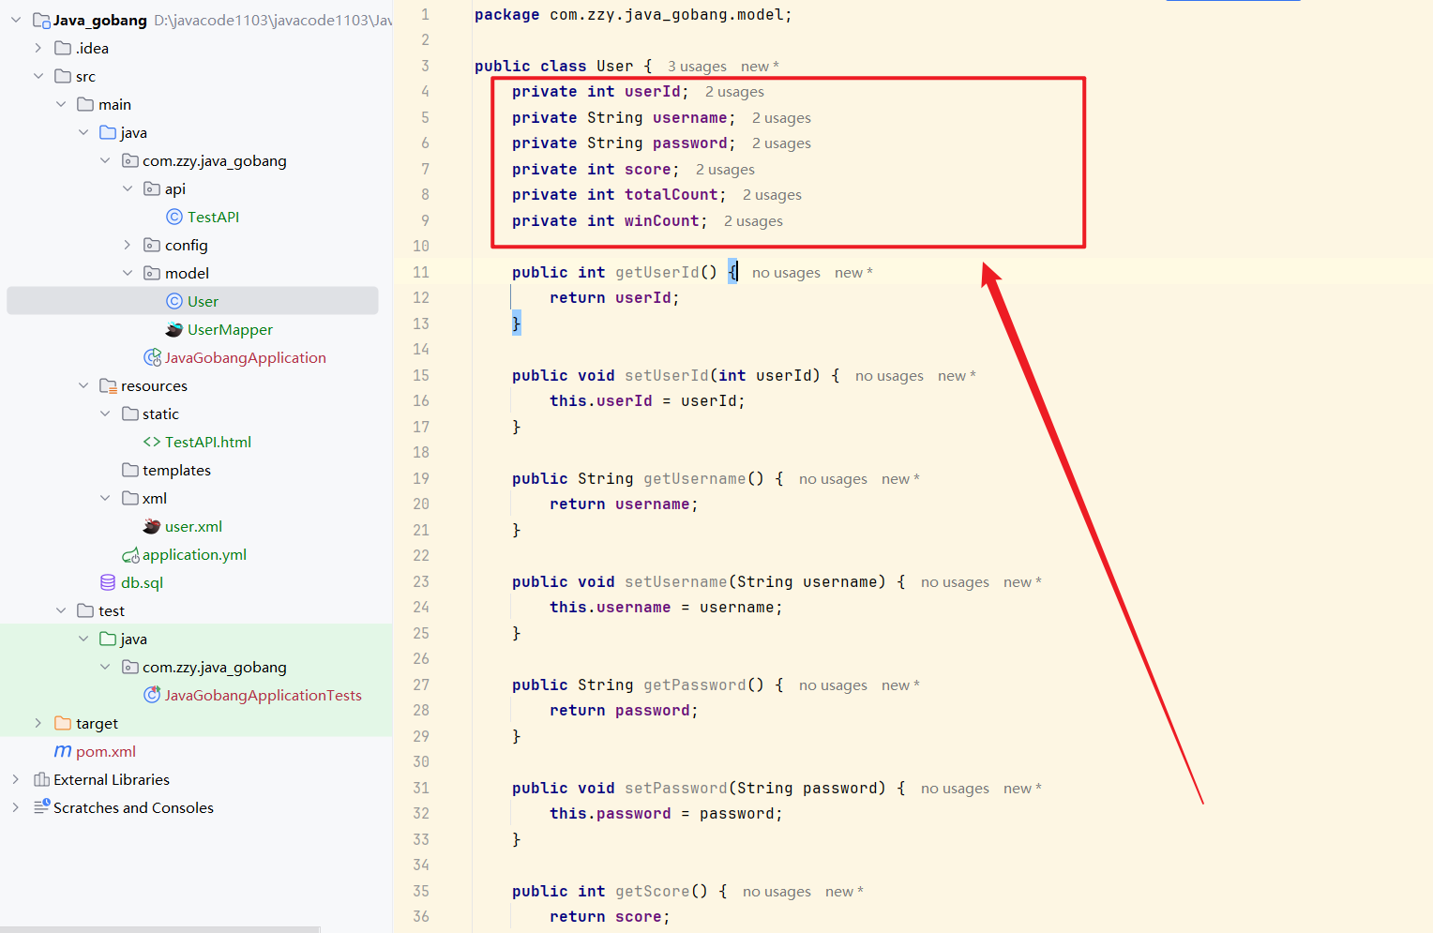Collapse the Java_gobang project root
This screenshot has height=933, width=1433.
[x=16, y=20]
